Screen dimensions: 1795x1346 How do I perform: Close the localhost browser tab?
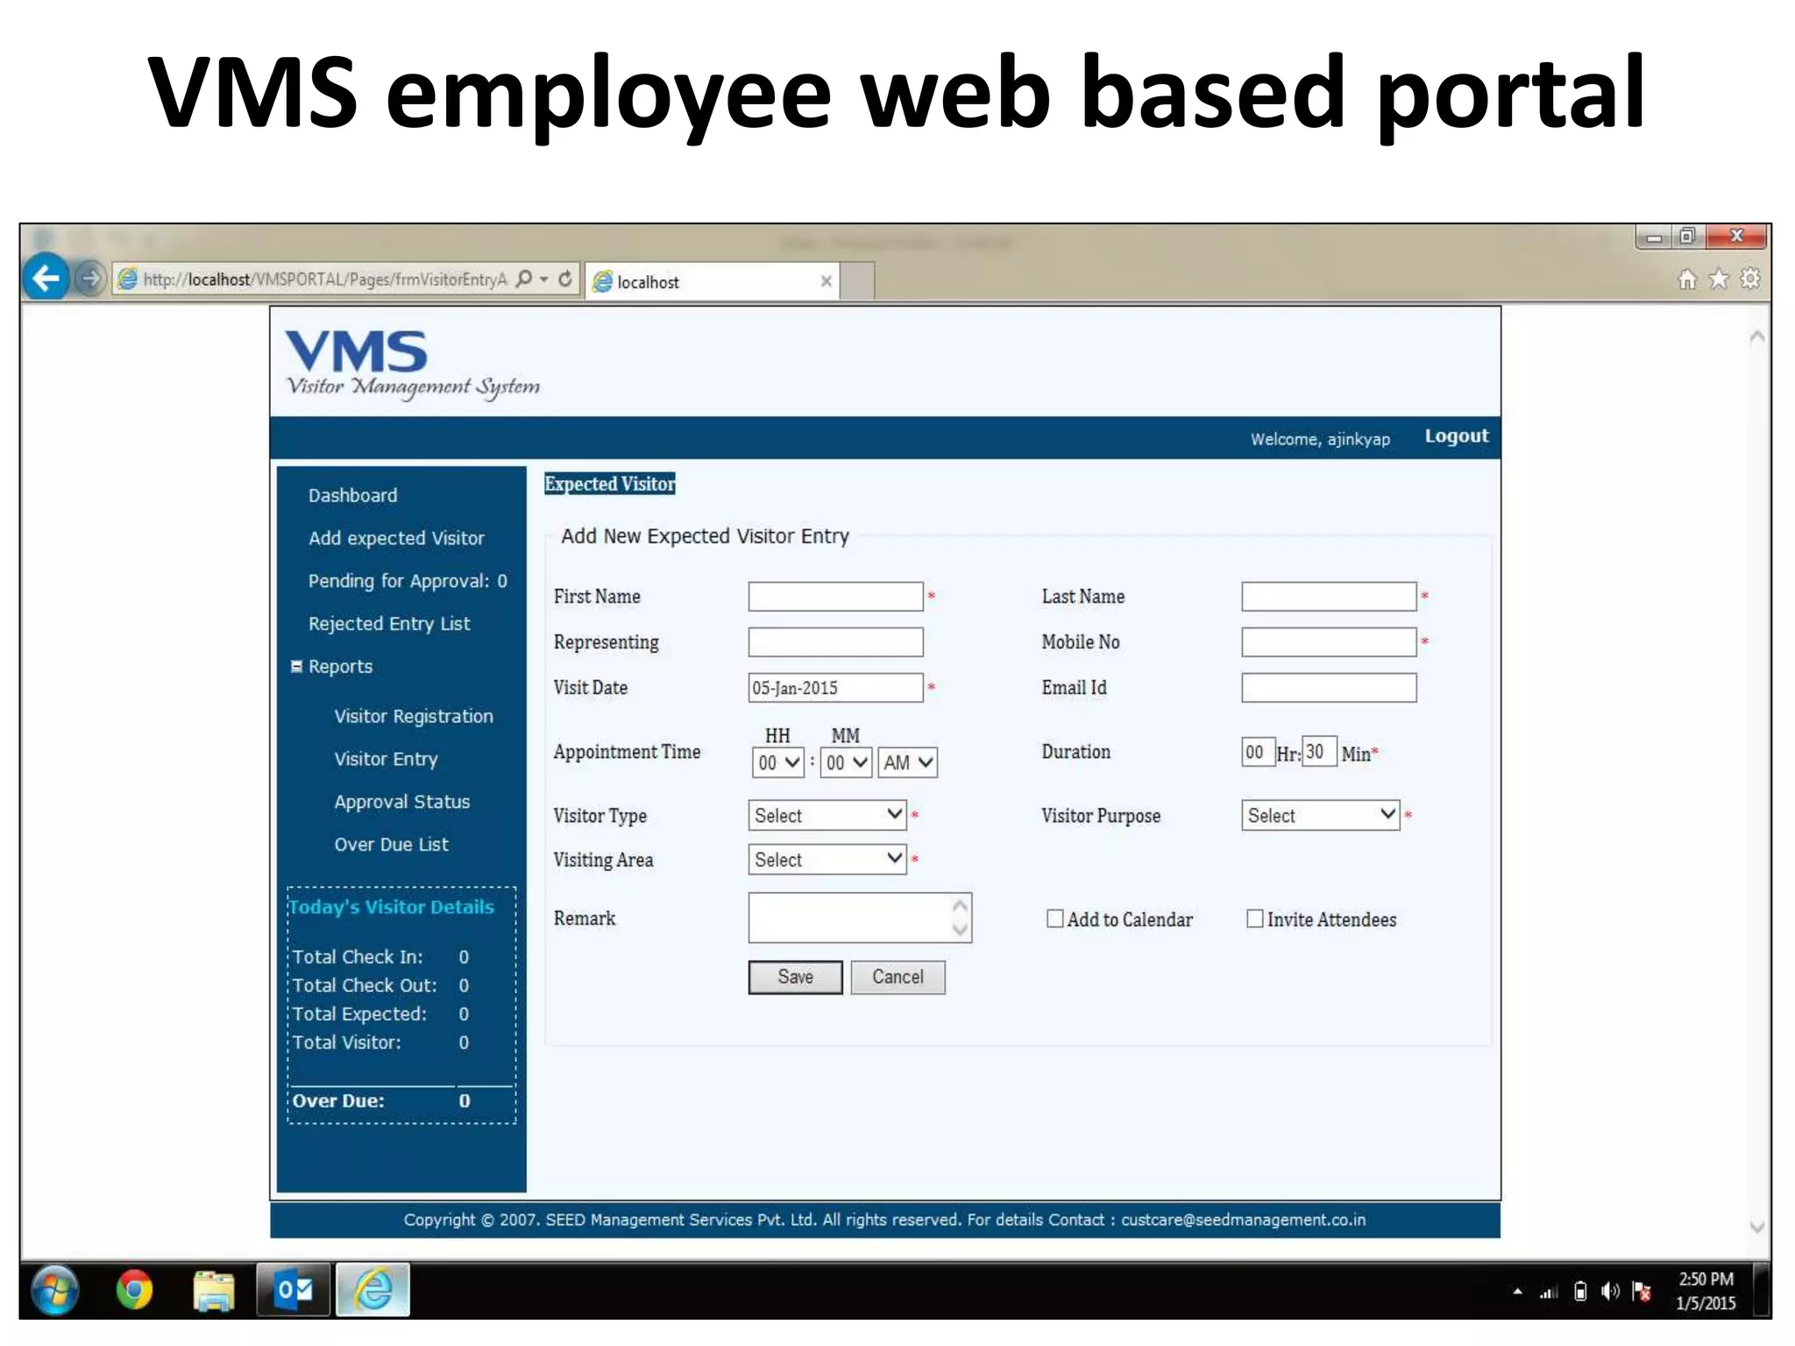pos(826,281)
